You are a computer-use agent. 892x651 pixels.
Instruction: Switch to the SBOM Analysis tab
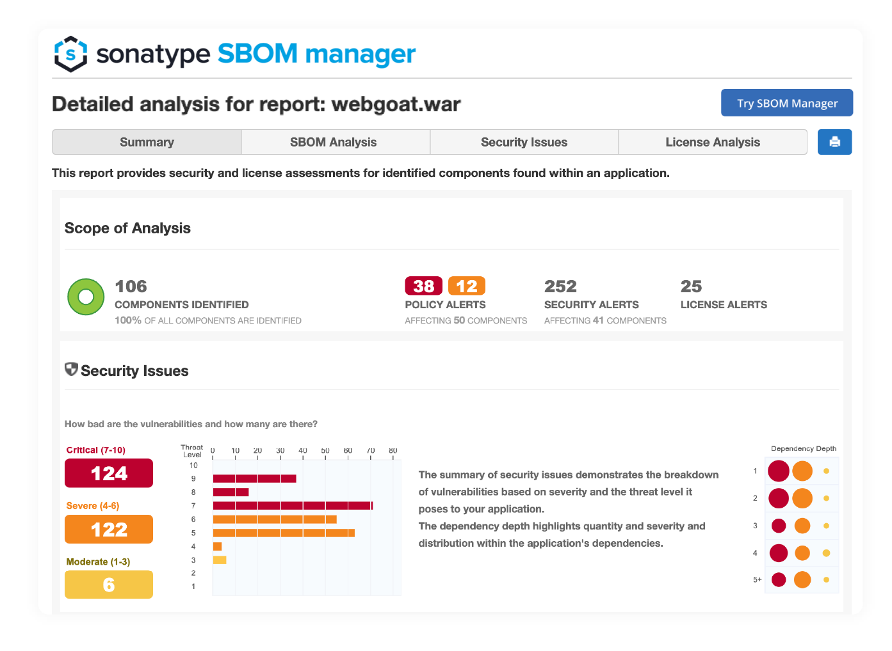pyautogui.click(x=334, y=141)
